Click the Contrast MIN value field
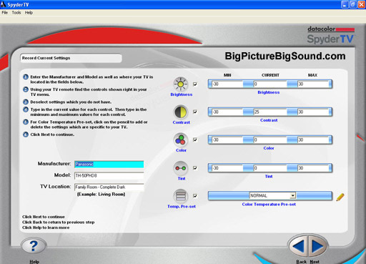The image size is (366, 264). tap(227, 112)
